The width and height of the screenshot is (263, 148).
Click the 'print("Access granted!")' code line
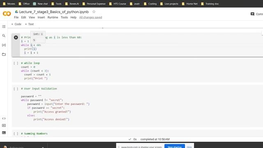(52, 112)
